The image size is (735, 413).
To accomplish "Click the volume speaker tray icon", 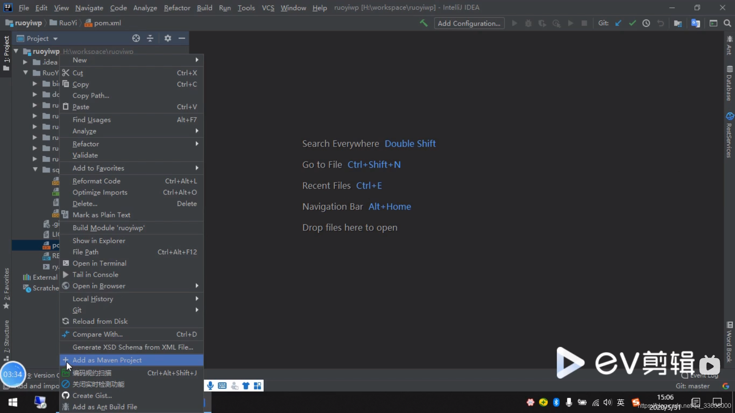I will 608,402.
